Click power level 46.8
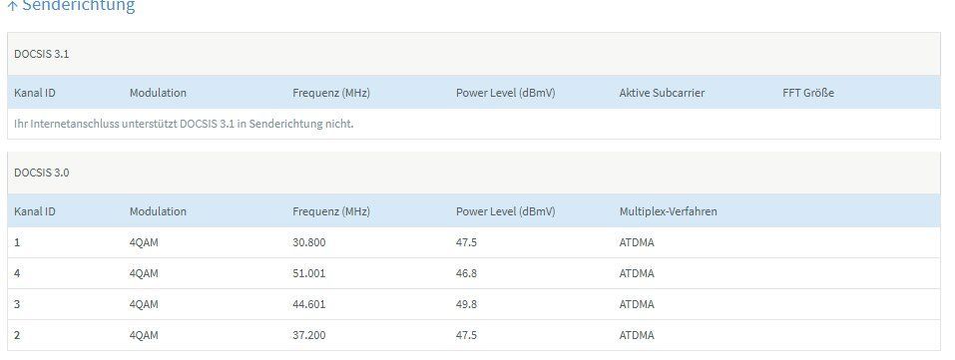Screen dimensions: 955x360 pos(466,273)
